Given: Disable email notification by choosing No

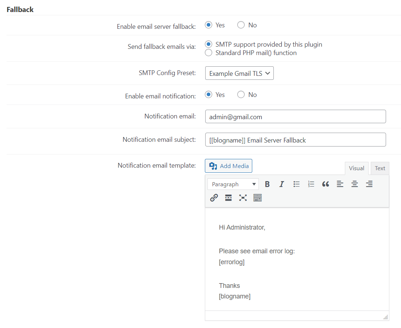Looking at the screenshot, I should (241, 95).
